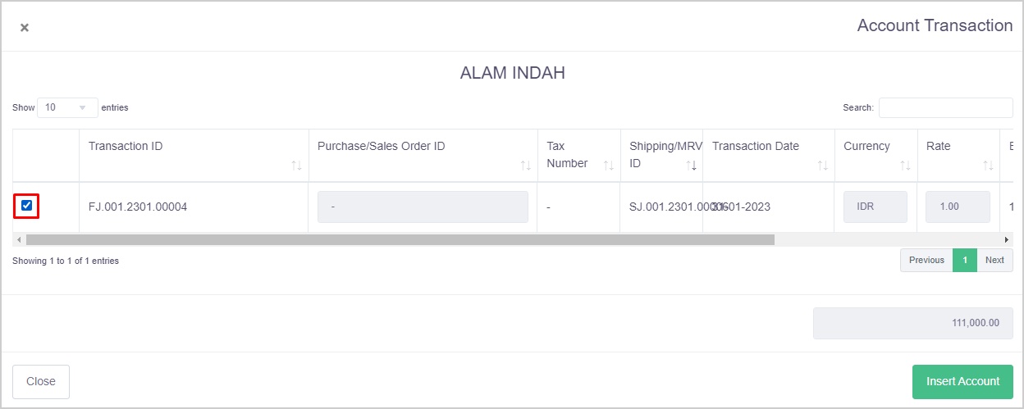
Task: Click the 111,000.00 total field
Action: click(x=912, y=323)
